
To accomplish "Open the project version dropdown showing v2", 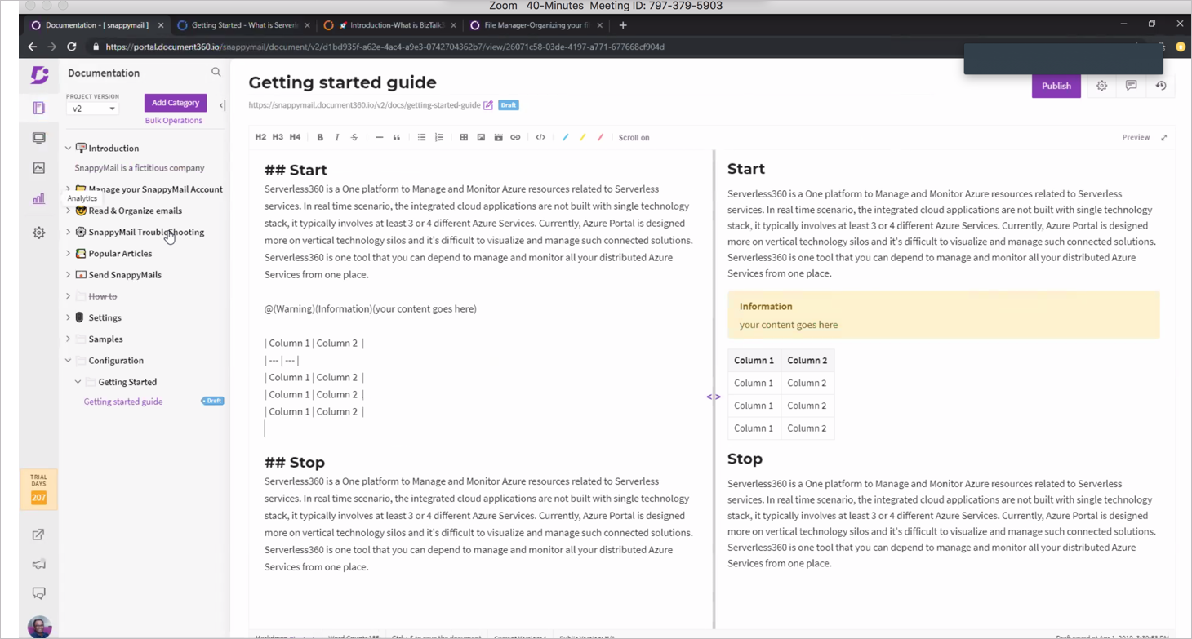I will coord(92,108).
